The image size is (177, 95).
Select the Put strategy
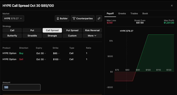[x=32, y=30]
